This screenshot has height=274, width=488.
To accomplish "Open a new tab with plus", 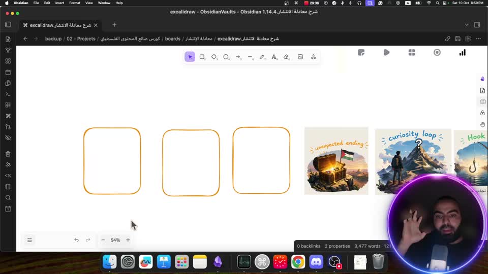I will 114,25.
